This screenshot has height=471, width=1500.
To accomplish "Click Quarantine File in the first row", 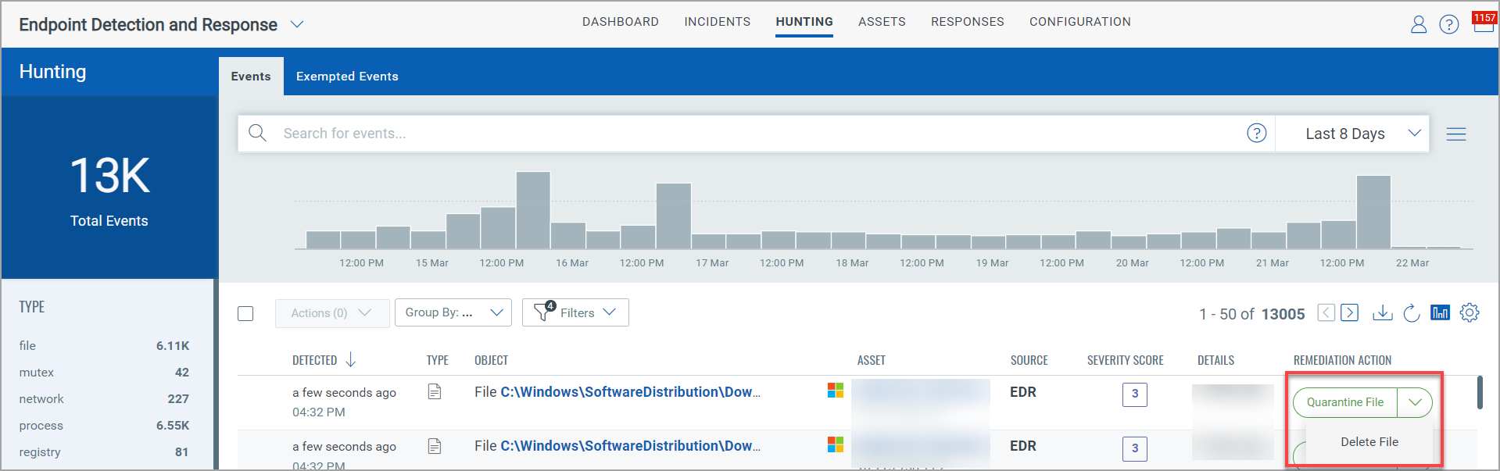I will pyautogui.click(x=1344, y=402).
